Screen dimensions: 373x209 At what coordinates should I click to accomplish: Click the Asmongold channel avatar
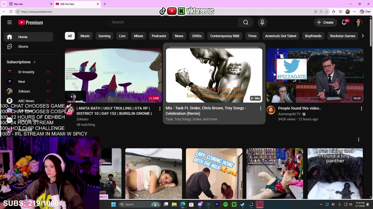click(x=271, y=110)
